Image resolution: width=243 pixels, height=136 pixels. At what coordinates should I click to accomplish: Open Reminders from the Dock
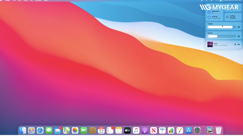110,131
